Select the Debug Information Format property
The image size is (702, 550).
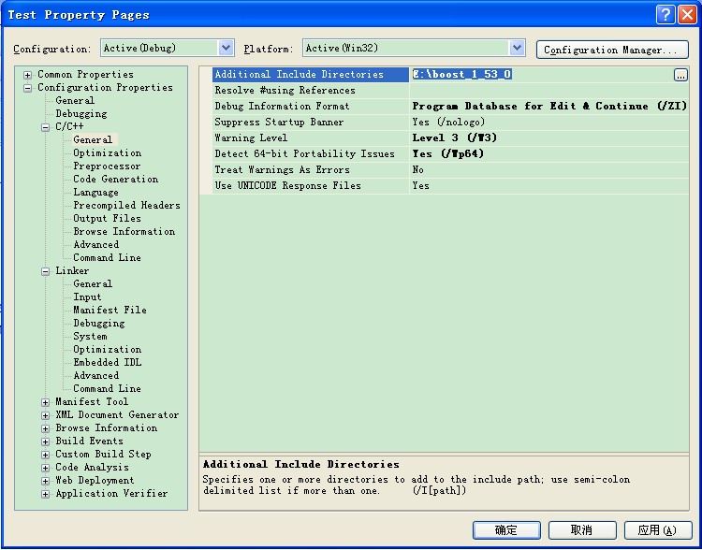pos(311,107)
